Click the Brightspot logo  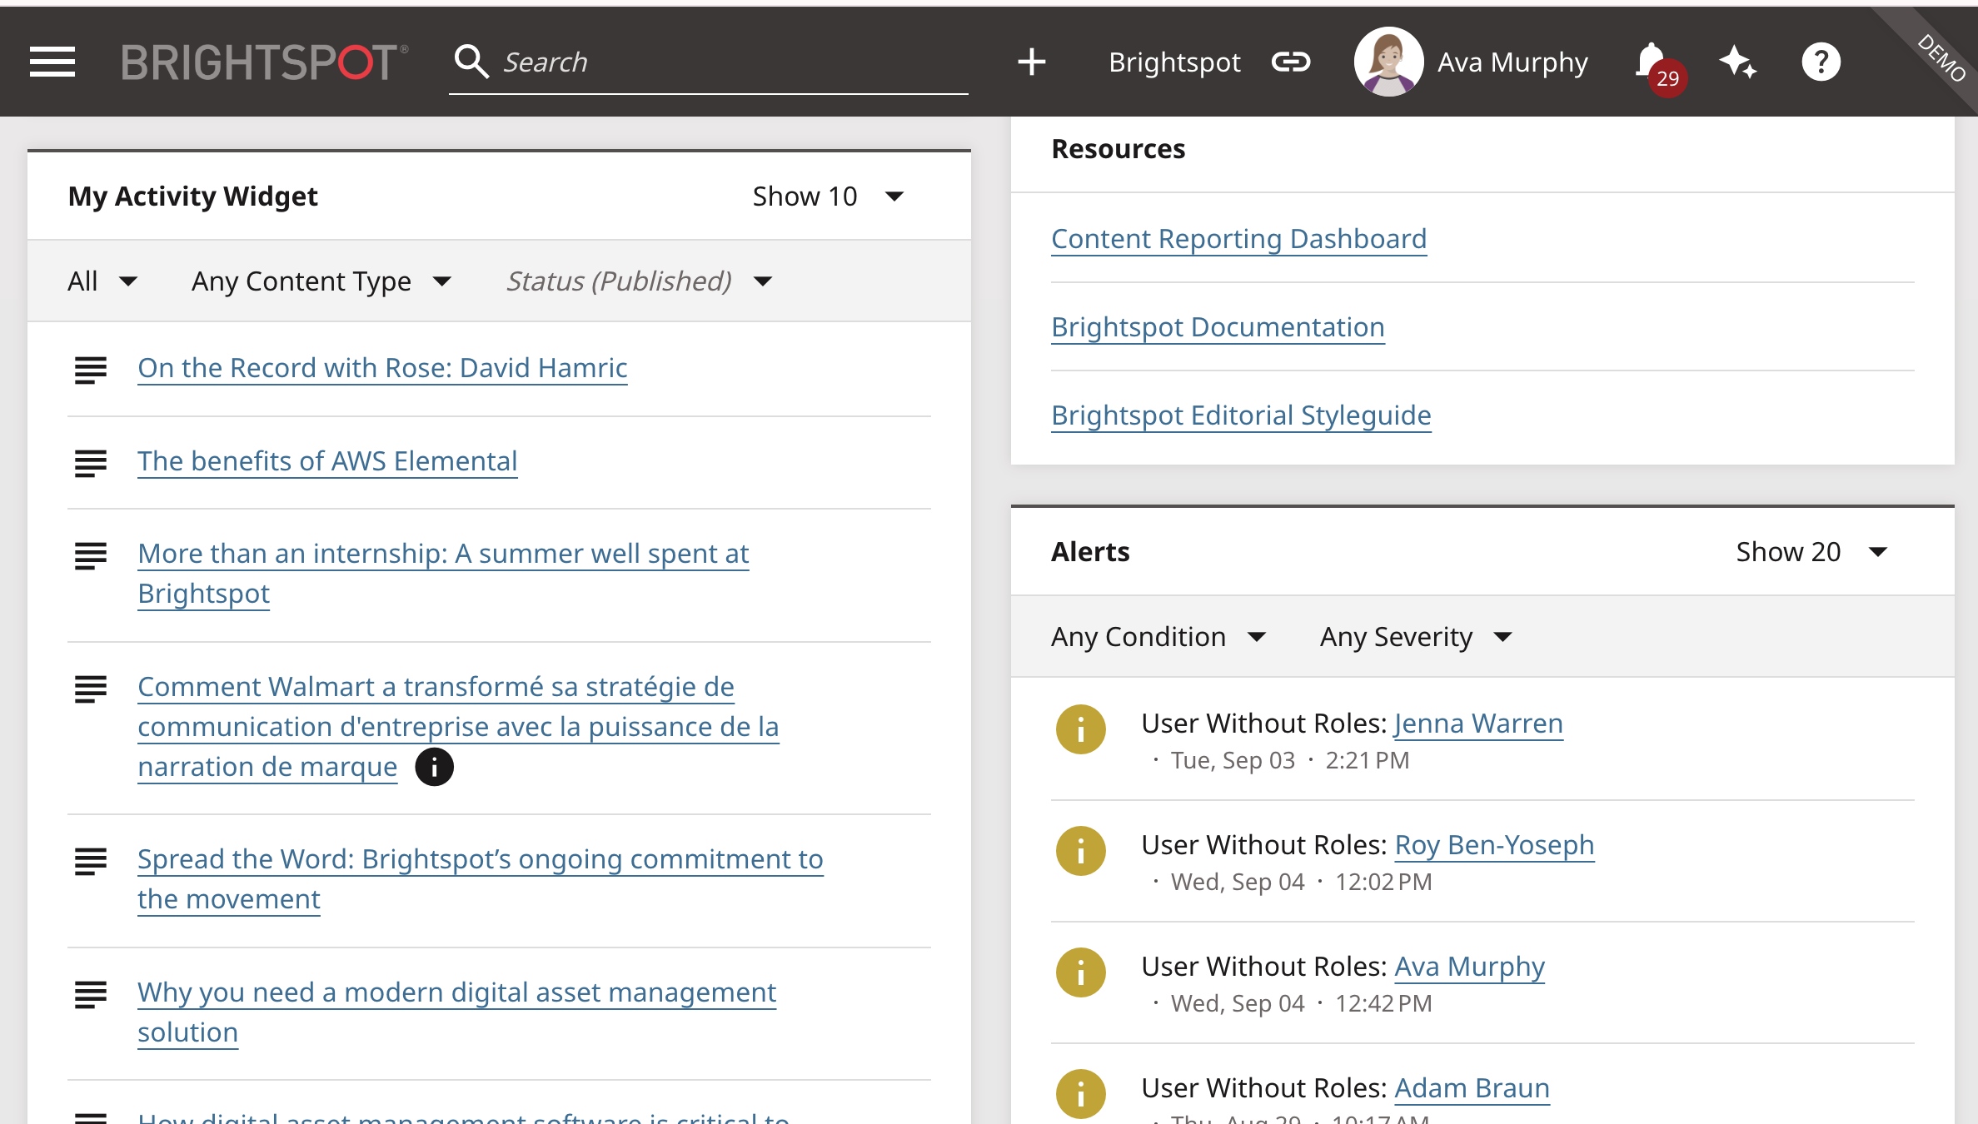pos(265,62)
